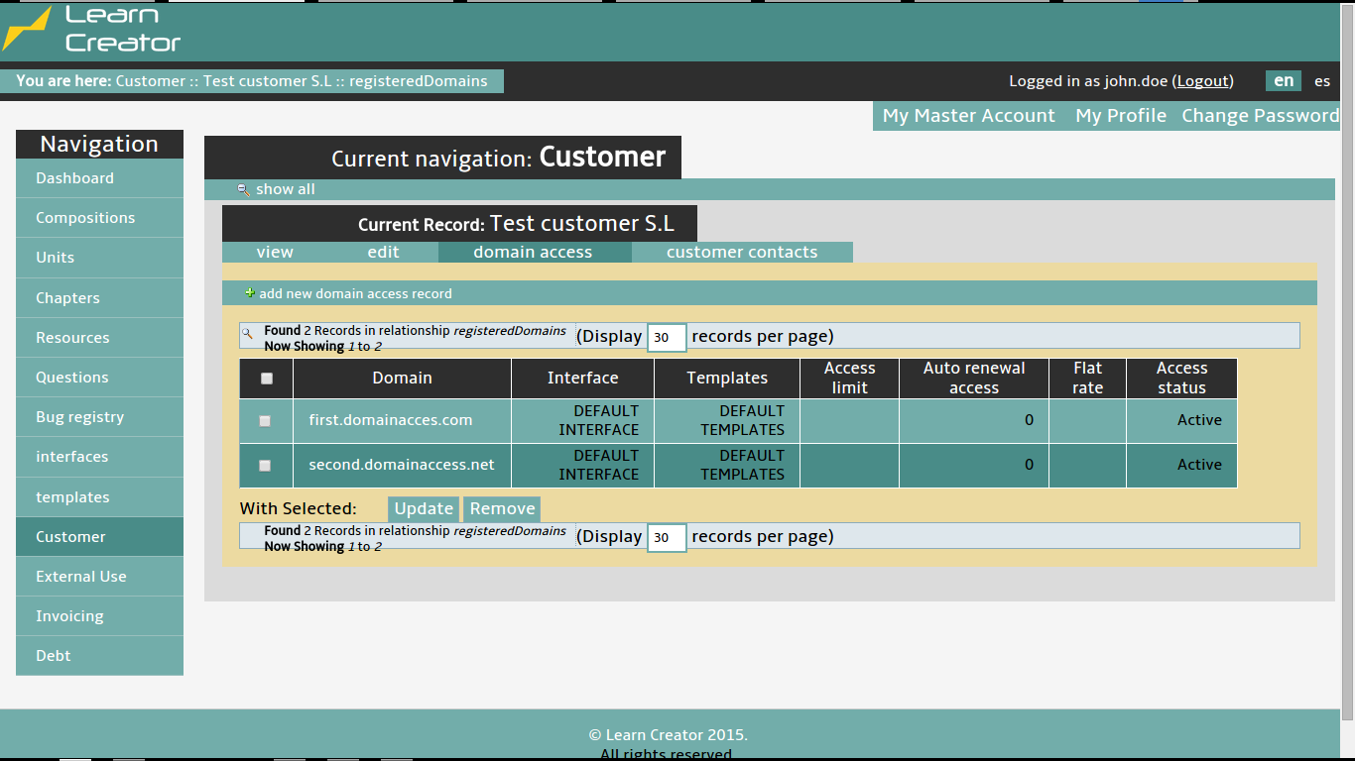1355x761 pixels.
Task: Go to the view tab
Action: click(275, 253)
